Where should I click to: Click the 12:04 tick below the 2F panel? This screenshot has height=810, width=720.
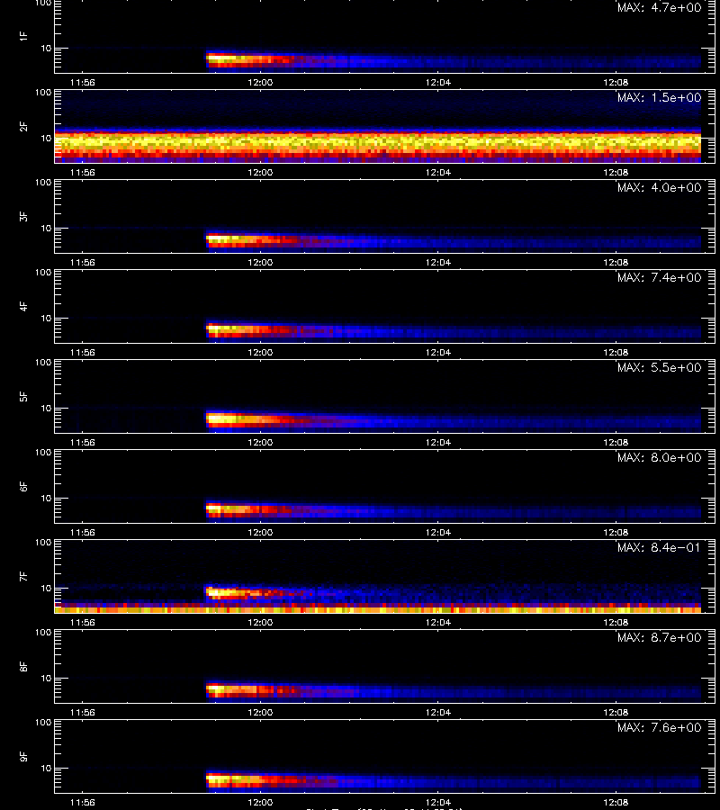coord(438,172)
